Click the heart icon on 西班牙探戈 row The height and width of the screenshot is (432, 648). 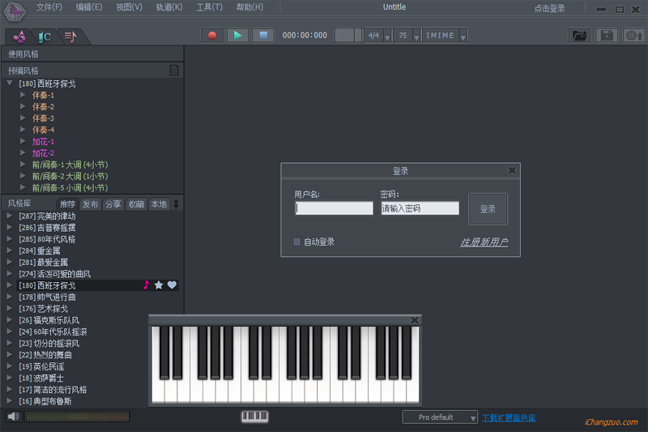[172, 285]
